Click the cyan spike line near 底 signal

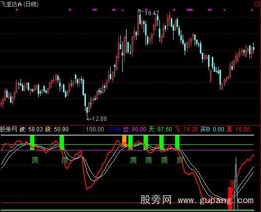coord(236,183)
